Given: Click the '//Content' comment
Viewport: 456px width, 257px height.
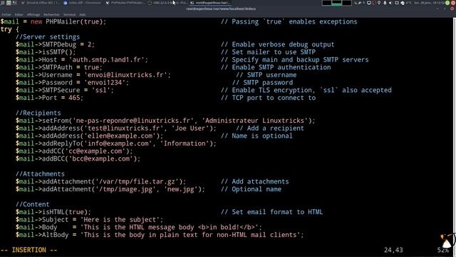Looking at the screenshot, I should [33, 204].
